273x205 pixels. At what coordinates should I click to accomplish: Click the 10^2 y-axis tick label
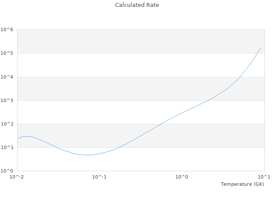click(x=7, y=124)
